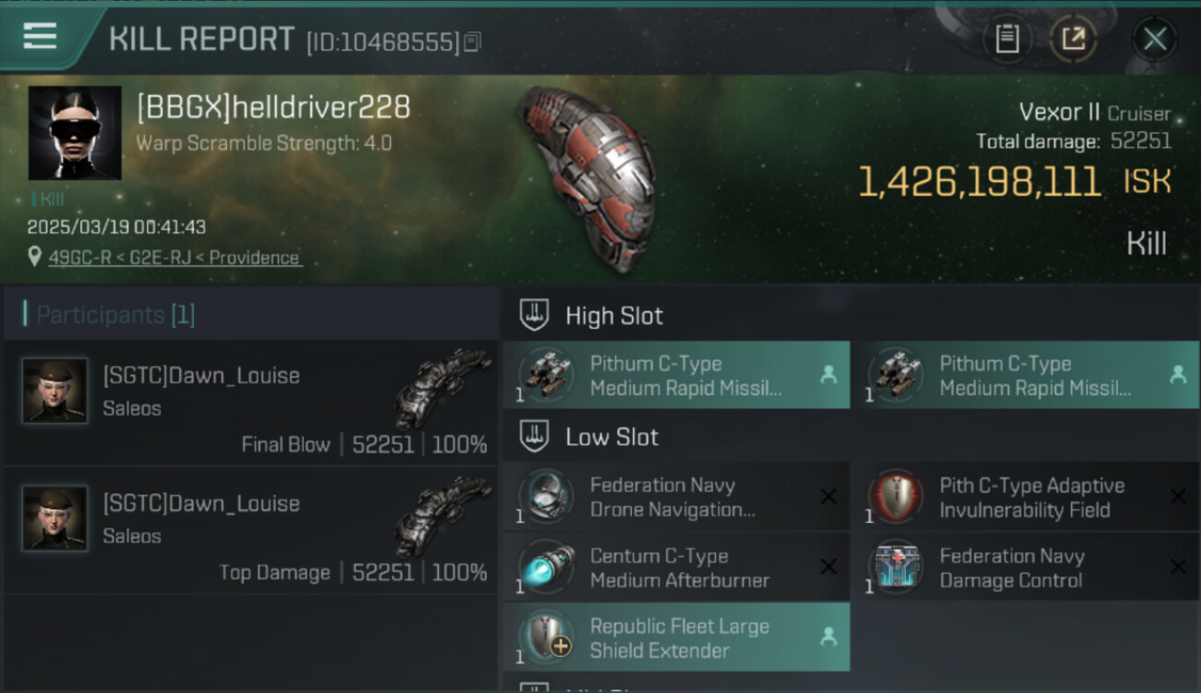
Task: Select Dawn_Louise Top Damage entry
Action: click(x=250, y=530)
